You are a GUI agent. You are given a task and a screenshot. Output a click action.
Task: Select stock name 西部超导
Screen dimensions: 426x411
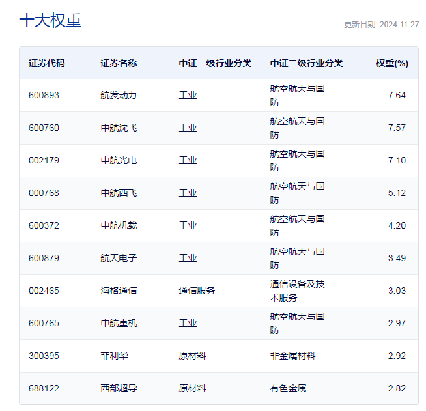[119, 388]
